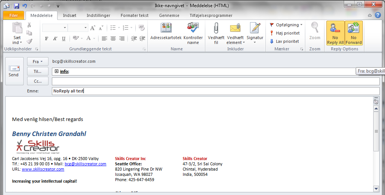Open the Fra sender dropdown
The width and height of the screenshot is (385, 195).
point(38,61)
